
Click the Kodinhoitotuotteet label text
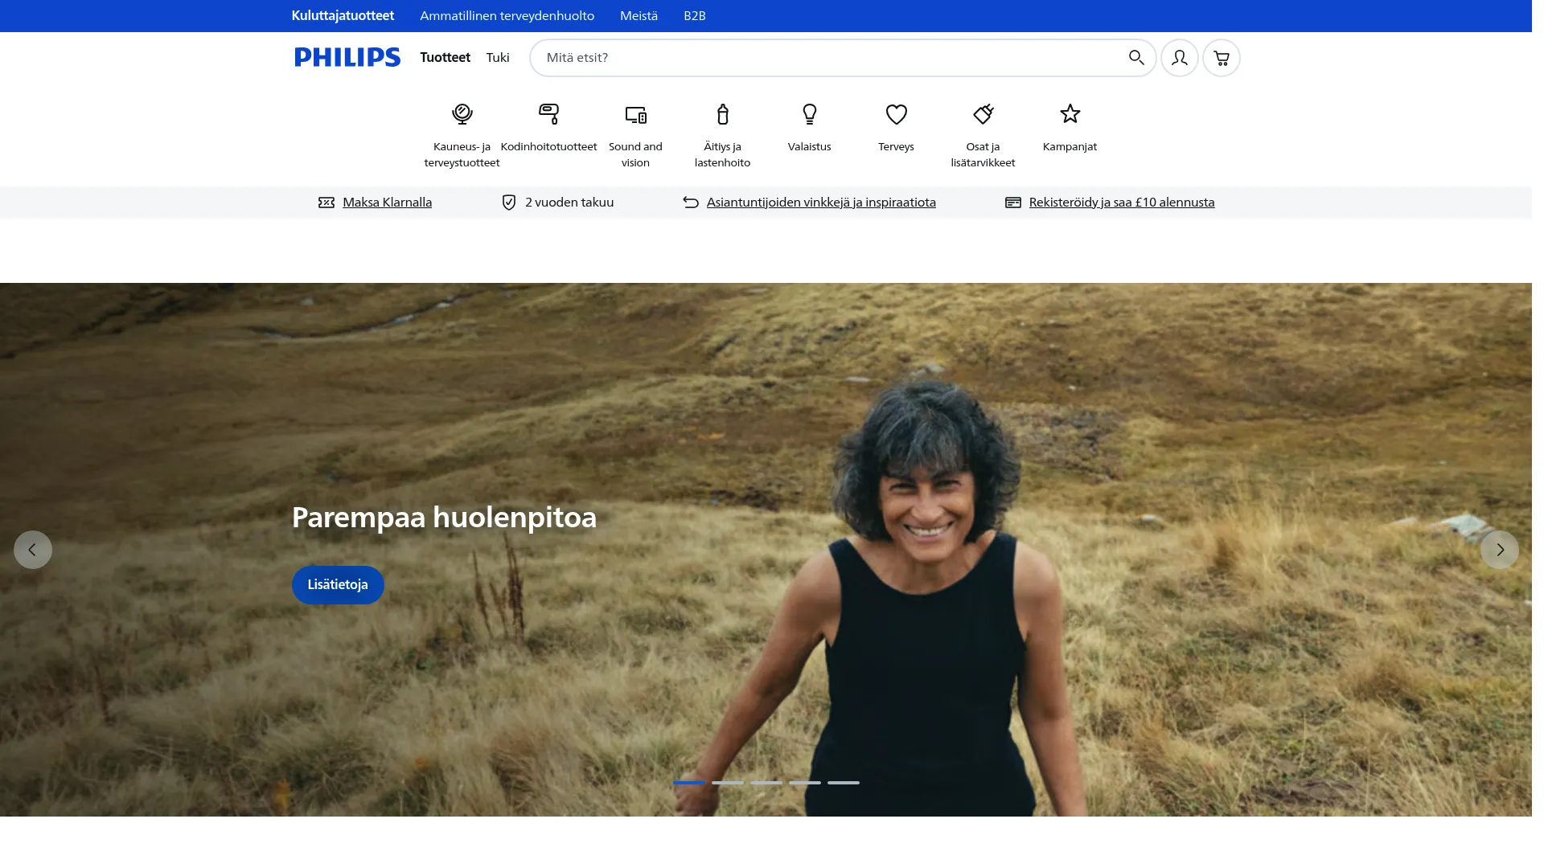point(548,147)
